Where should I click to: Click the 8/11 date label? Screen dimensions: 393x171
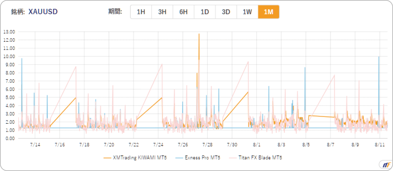click(x=380, y=145)
